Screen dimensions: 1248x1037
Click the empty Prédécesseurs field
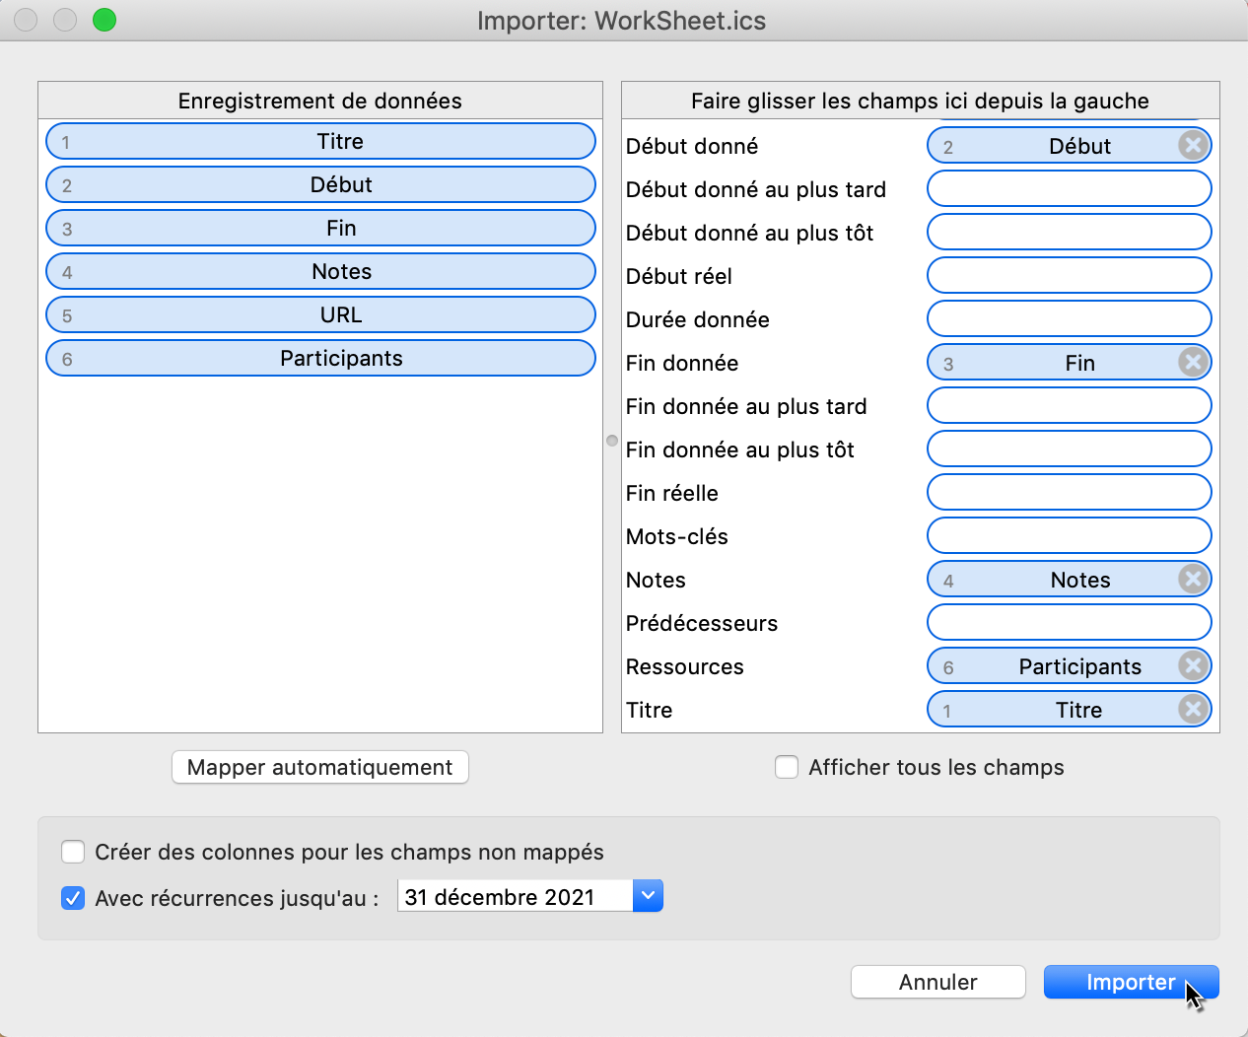click(1069, 622)
